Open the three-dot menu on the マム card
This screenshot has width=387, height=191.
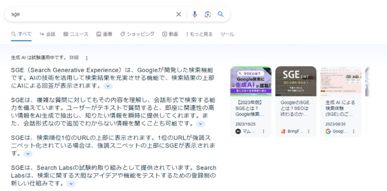pos(263,131)
